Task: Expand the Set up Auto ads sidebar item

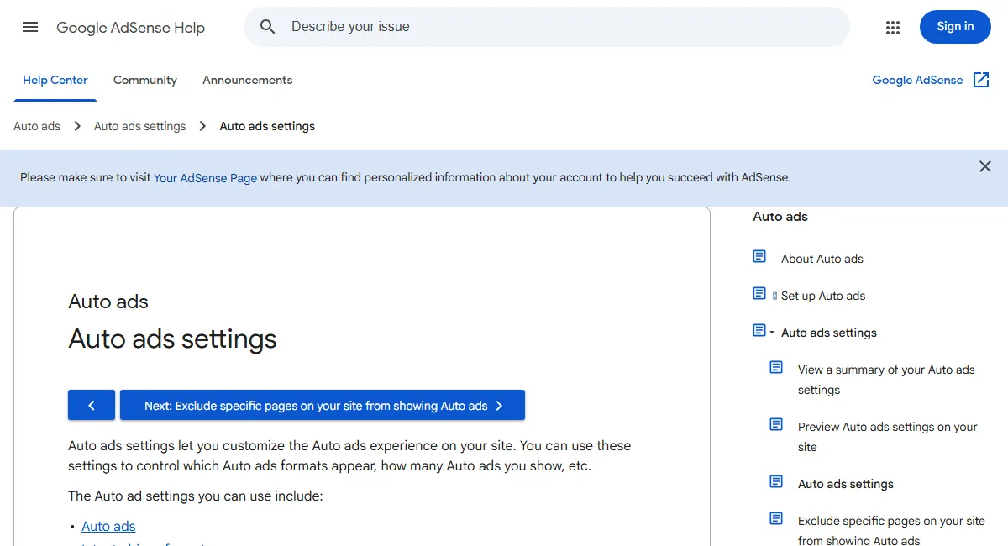Action: [774, 296]
